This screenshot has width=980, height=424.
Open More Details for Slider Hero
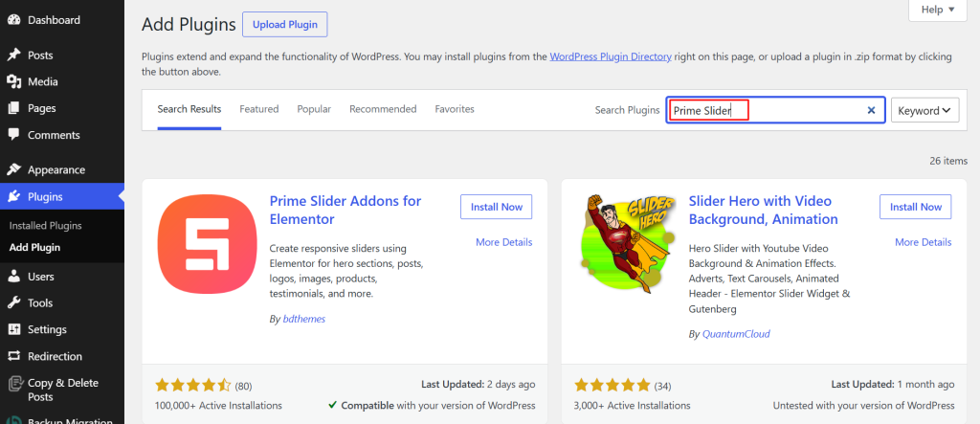[924, 242]
